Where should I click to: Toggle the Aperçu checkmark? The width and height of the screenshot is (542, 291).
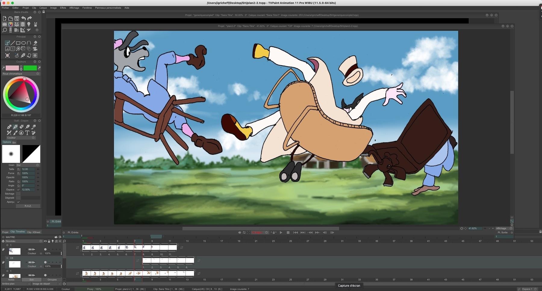(18, 202)
